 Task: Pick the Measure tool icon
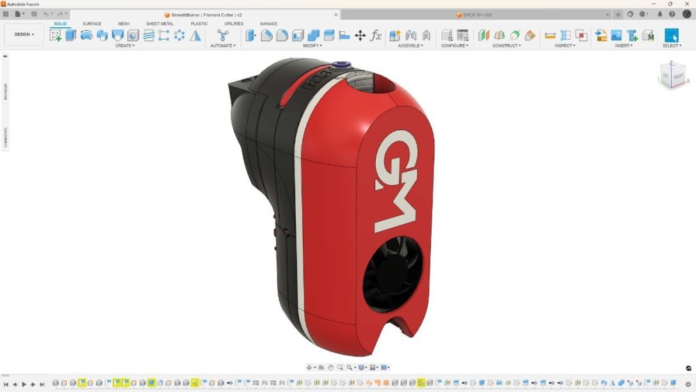pos(550,35)
